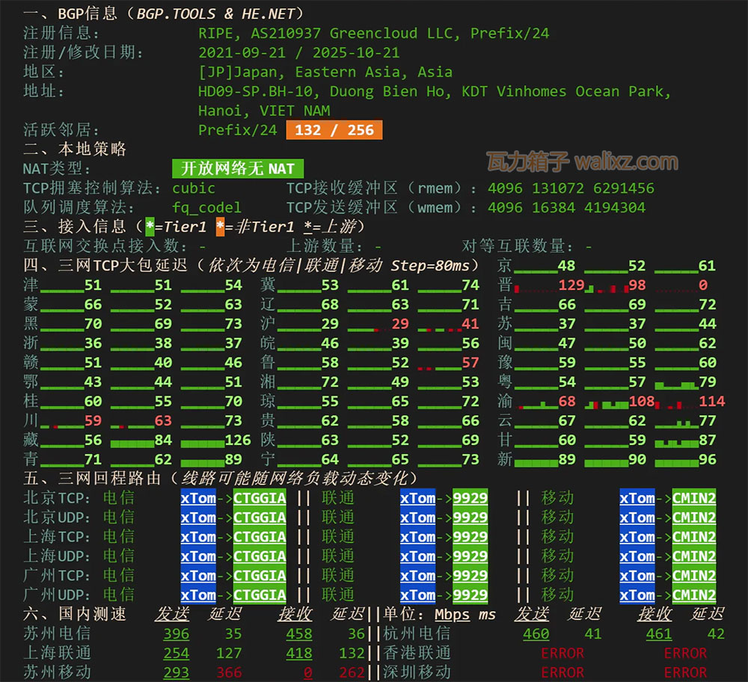Click the province label '新'
Image resolution: width=748 pixels, height=682 pixels.
click(x=505, y=459)
